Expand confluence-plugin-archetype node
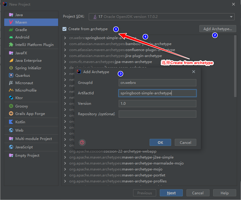241x200 pixels. click(x=65, y=50)
